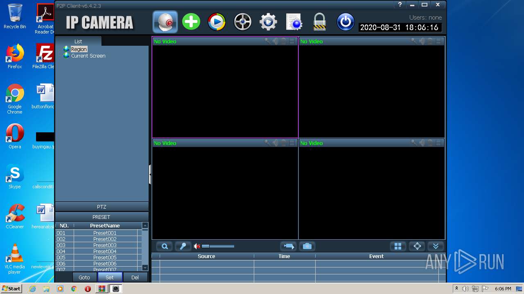This screenshot has height=294, width=524.
Task: Click speaker icon in top-right video pane
Action: (x=422, y=41)
